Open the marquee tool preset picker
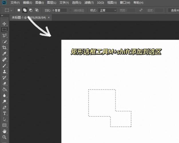 point(9,10)
